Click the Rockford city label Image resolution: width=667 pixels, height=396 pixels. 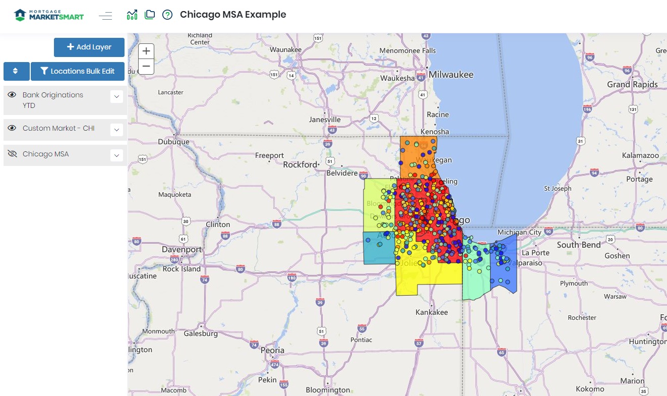(300, 164)
